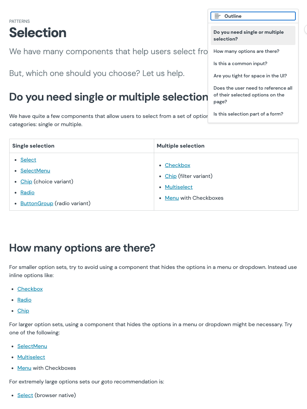Follow the Select (browser native) link
Viewport: 307px width, 409px height.
pyautogui.click(x=25, y=395)
